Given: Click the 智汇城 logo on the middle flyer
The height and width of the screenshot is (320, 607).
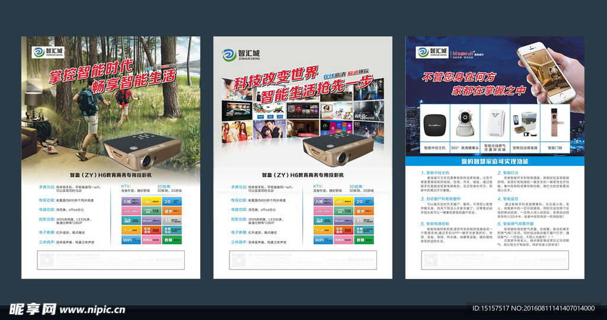Looking at the screenshot, I should pyautogui.click(x=241, y=55).
